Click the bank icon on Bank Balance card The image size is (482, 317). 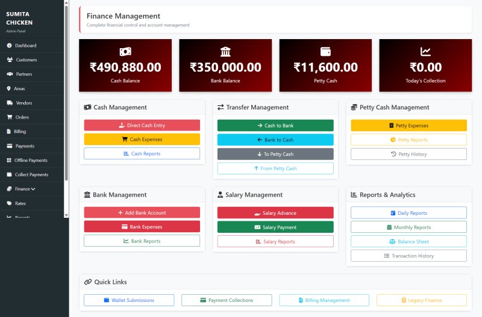pos(226,51)
